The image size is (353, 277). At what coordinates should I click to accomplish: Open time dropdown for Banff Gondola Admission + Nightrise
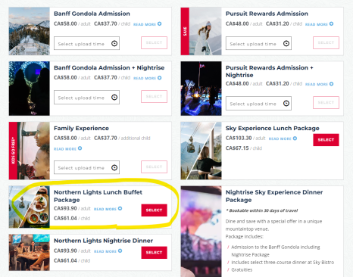point(86,98)
